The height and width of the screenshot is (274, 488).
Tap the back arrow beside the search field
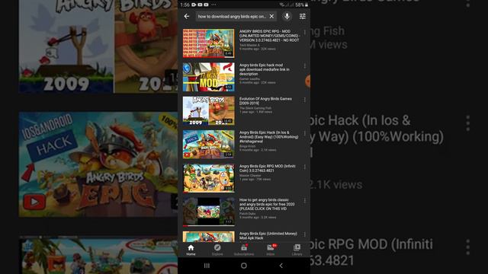(186, 16)
